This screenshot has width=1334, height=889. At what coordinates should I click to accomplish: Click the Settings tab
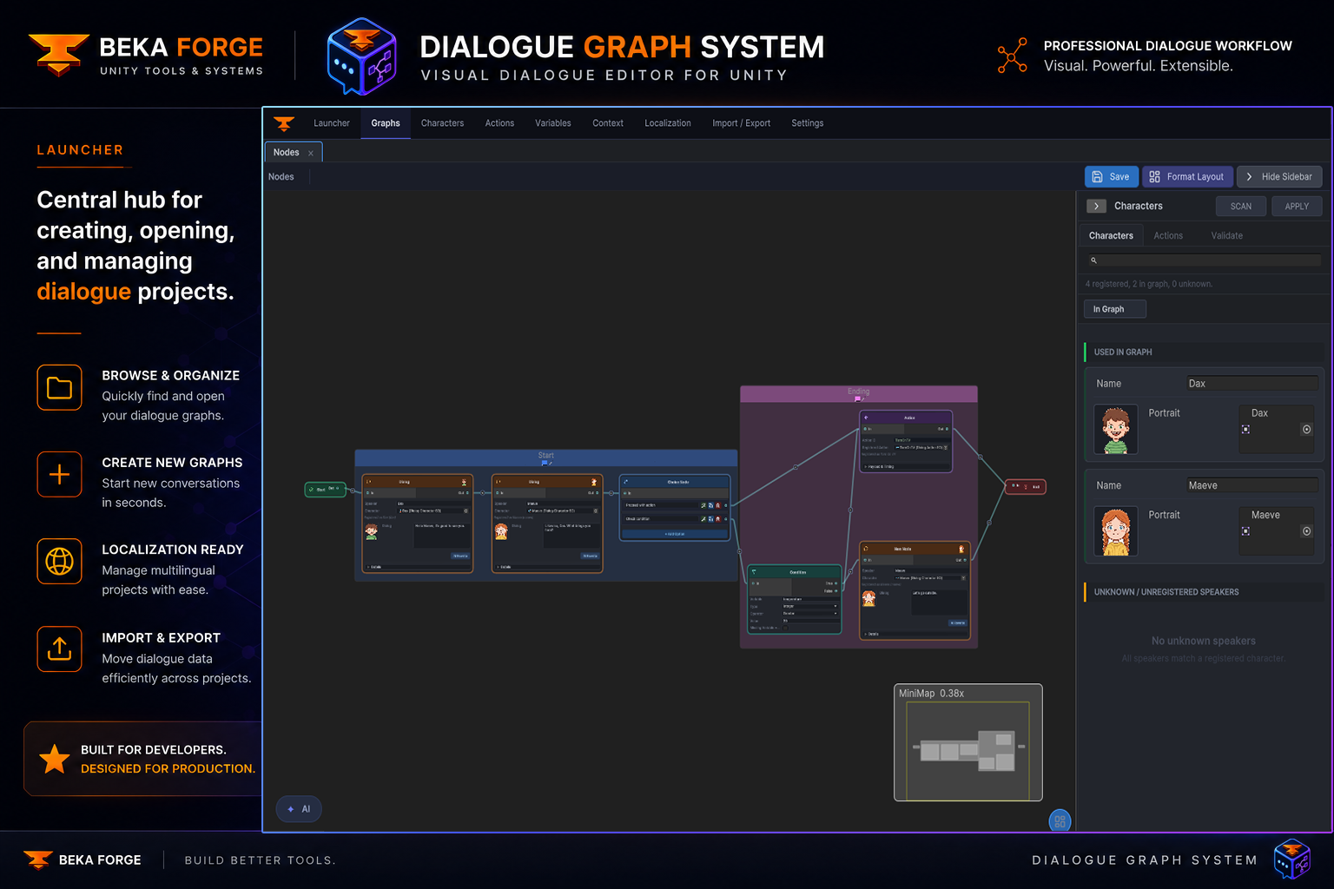[807, 123]
